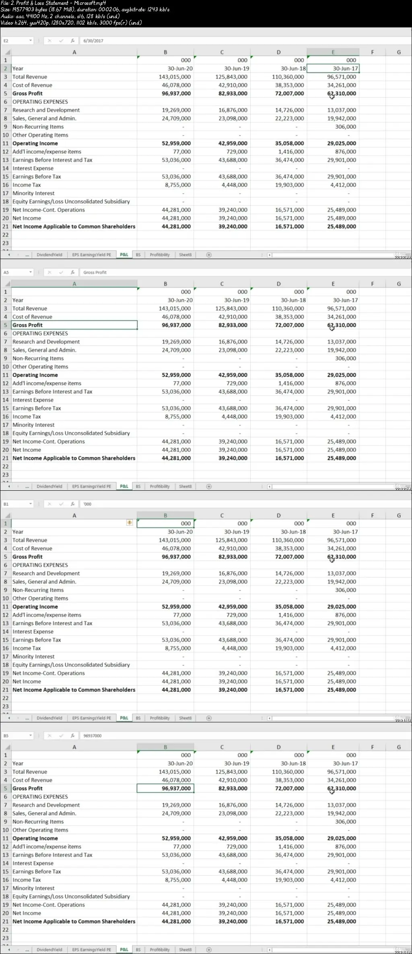This screenshot has width=412, height=954.
Task: Add new sheet with plus icon, B1 frame
Action: 209,718
